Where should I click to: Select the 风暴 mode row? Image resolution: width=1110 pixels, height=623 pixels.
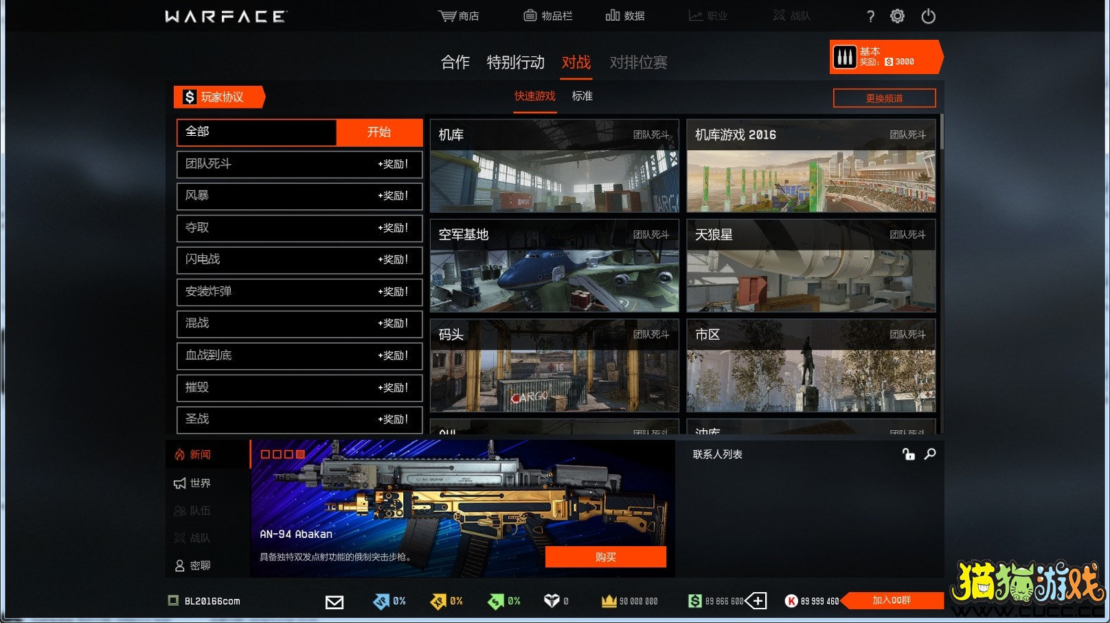299,196
